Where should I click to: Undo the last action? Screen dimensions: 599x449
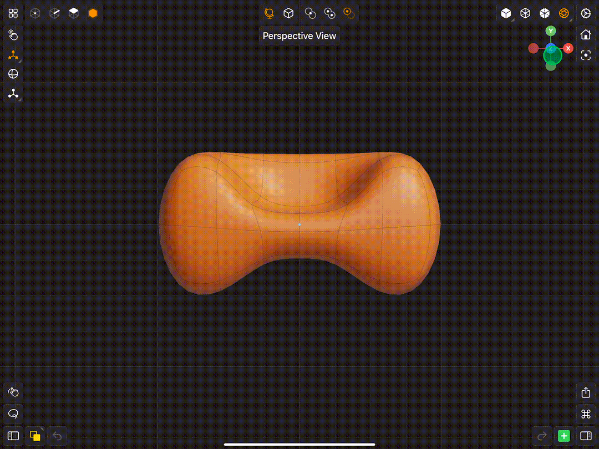(57, 436)
